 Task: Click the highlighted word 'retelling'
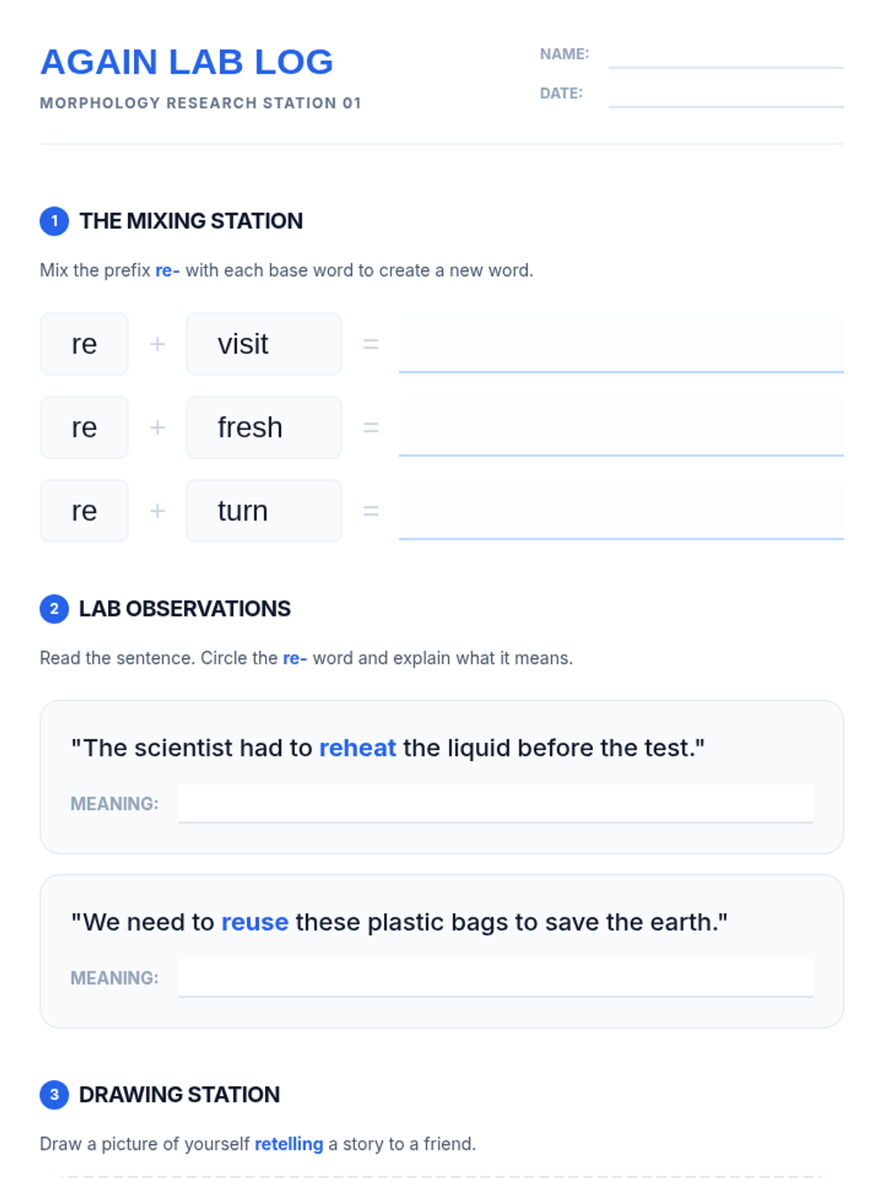tap(288, 1144)
